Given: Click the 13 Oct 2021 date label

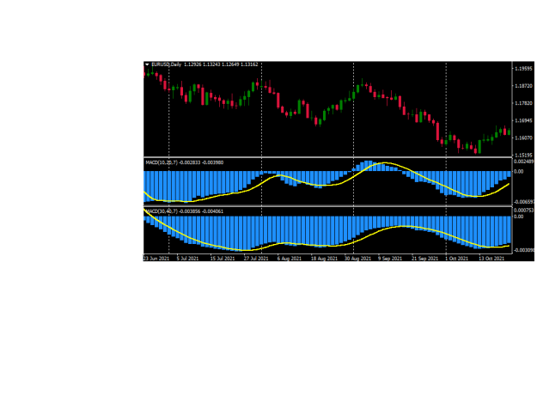Looking at the screenshot, I should coord(491,259).
